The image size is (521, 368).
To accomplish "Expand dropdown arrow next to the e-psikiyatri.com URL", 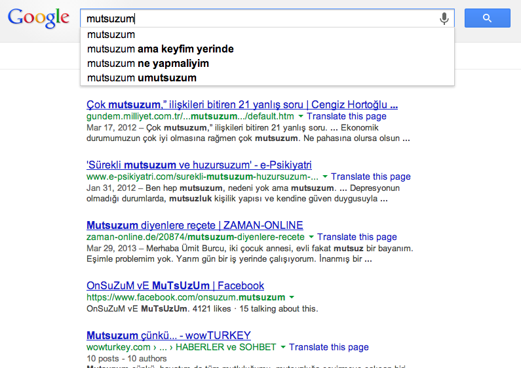I will (x=325, y=176).
